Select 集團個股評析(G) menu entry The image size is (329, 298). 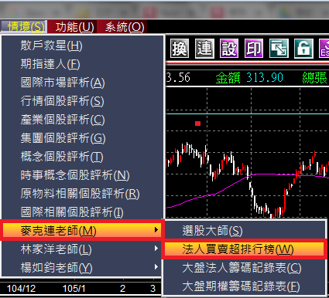coord(83,138)
